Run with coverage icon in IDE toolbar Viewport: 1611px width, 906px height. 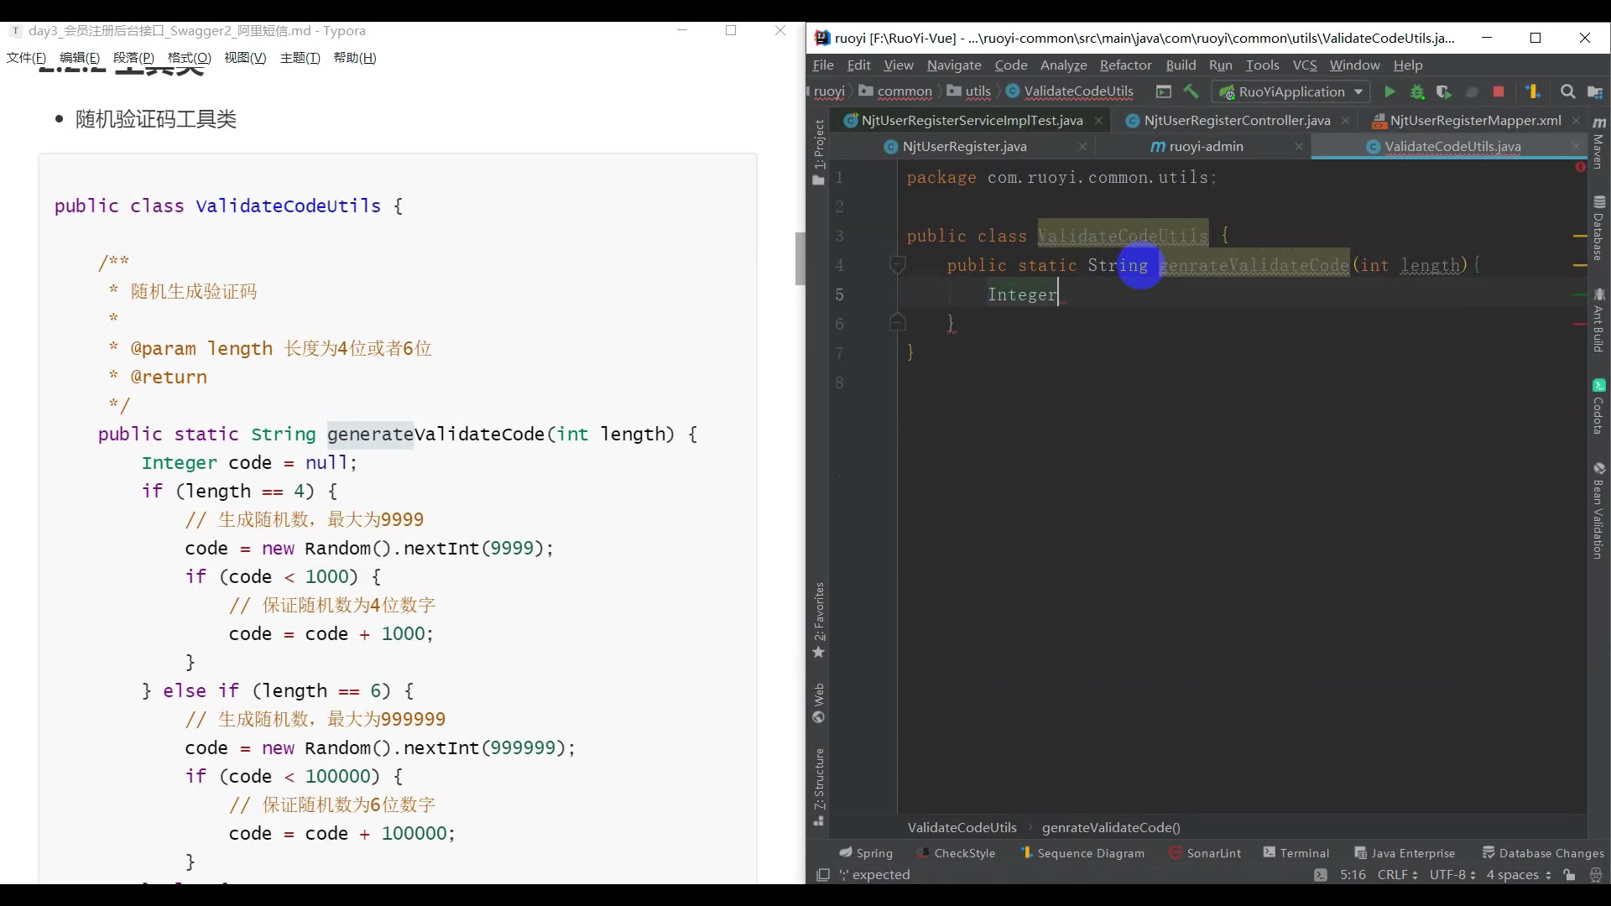[x=1444, y=92]
